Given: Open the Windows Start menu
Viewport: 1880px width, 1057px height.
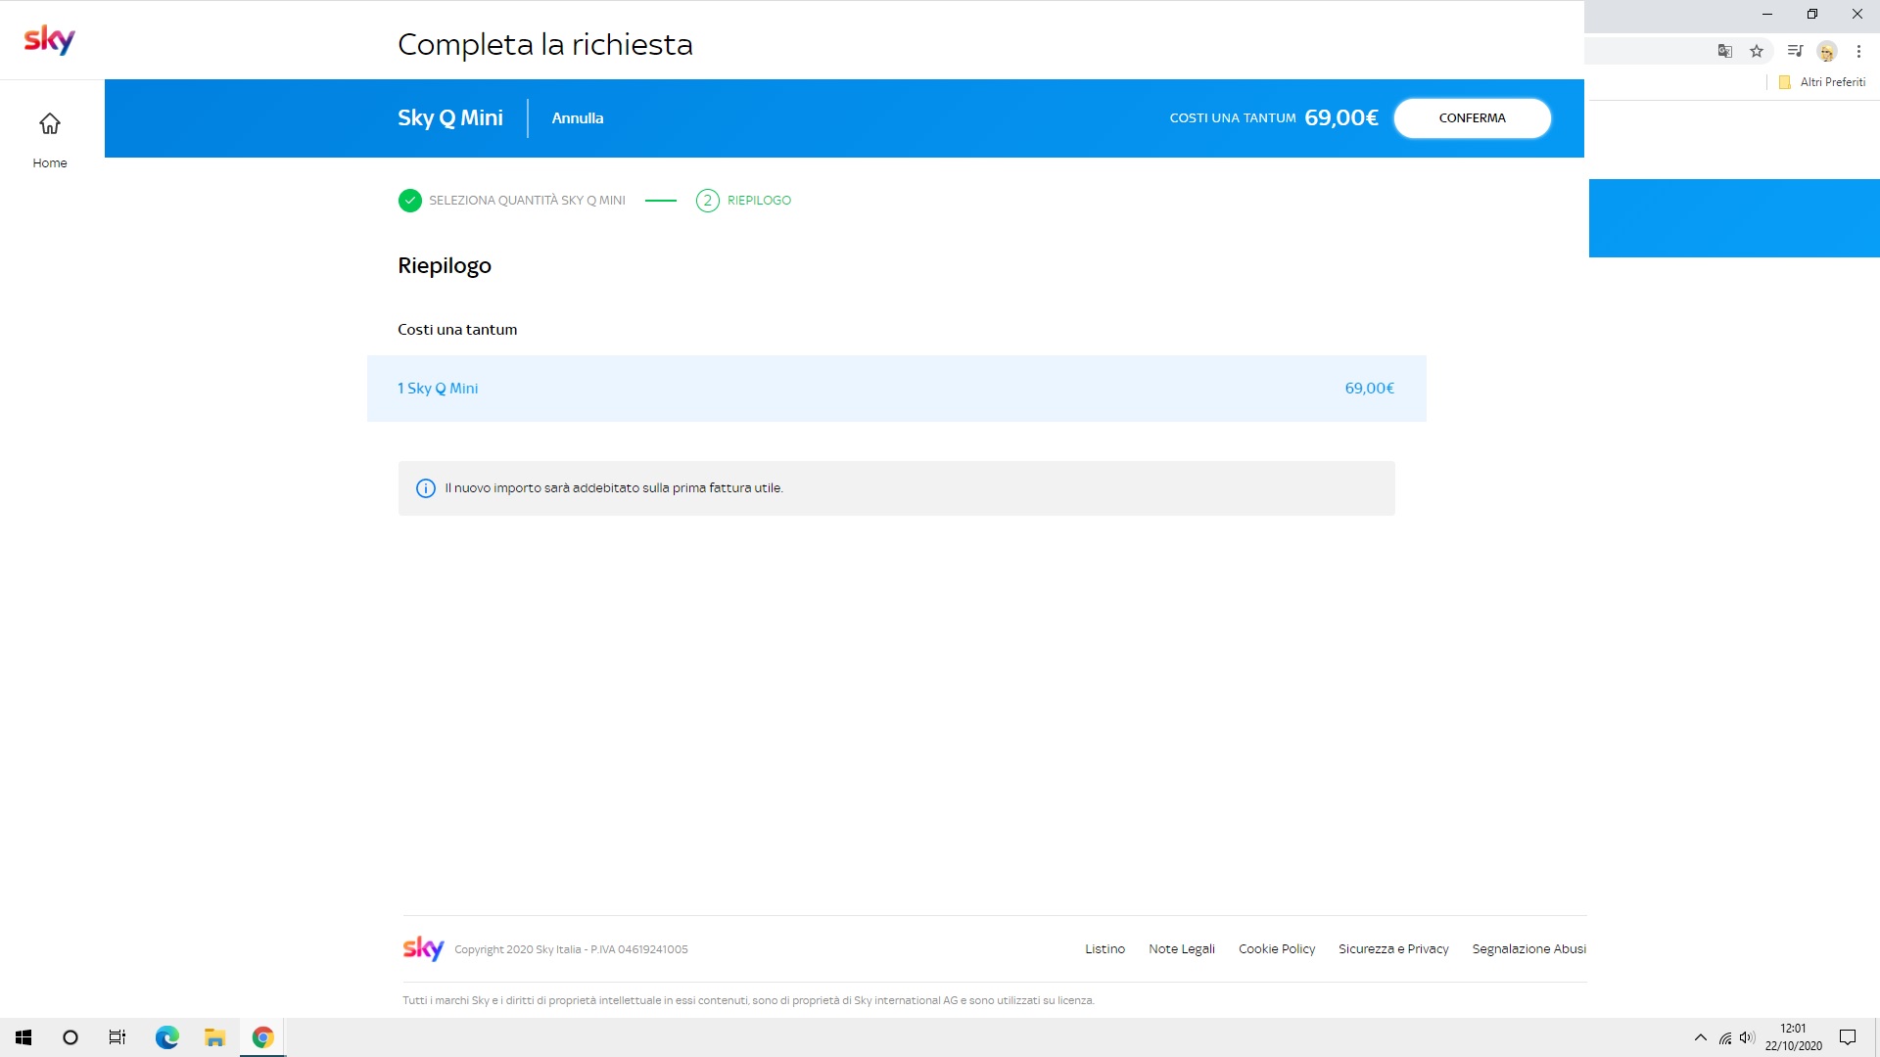Looking at the screenshot, I should 23,1037.
